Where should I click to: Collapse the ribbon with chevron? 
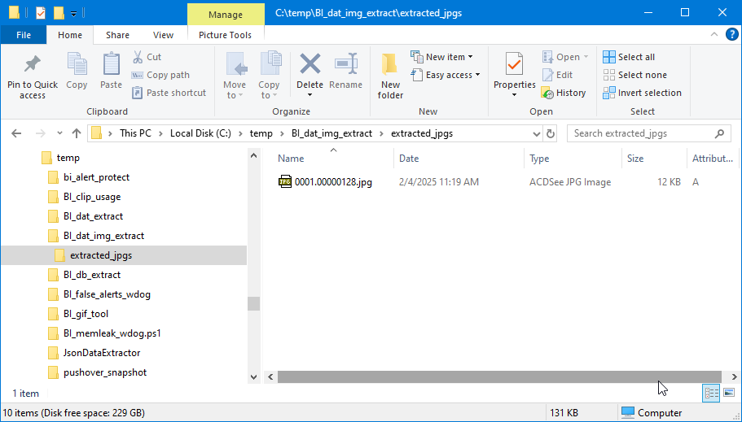coord(714,34)
